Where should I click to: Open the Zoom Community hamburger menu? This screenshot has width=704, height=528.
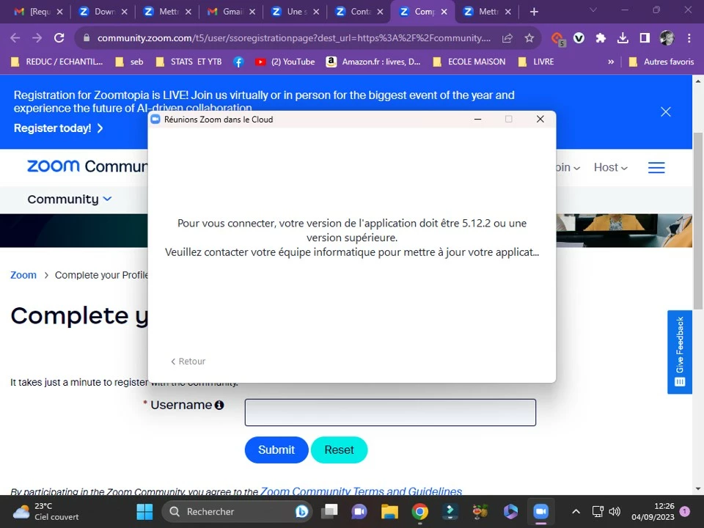tap(656, 167)
